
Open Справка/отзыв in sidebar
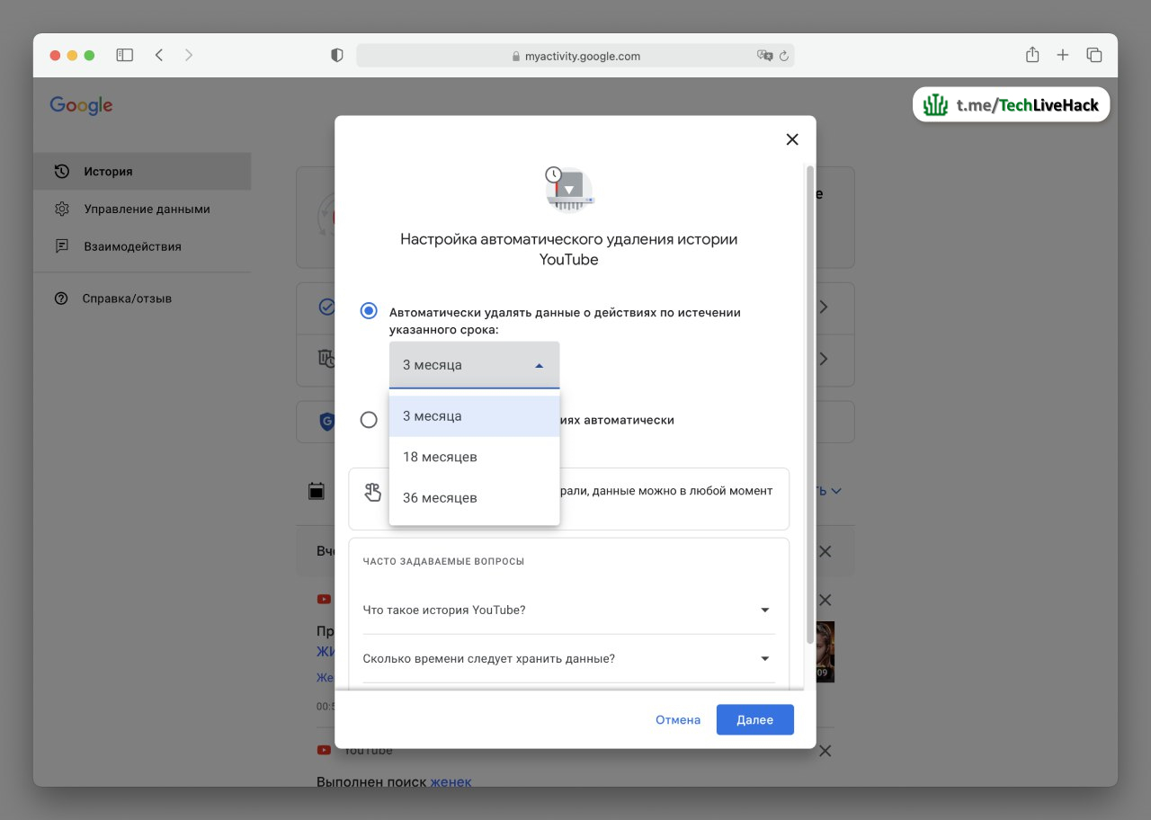(142, 299)
